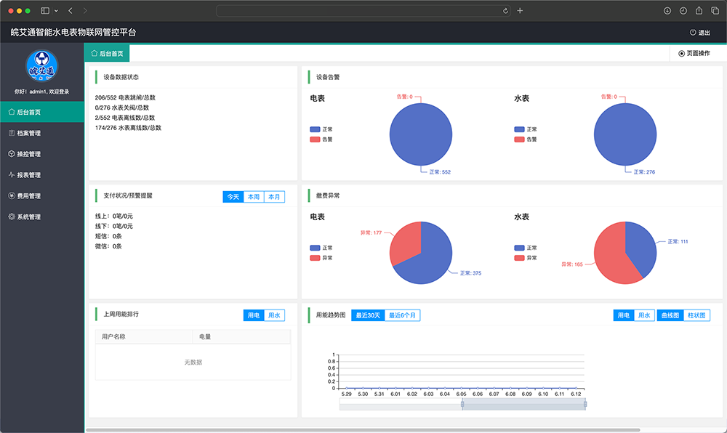Toggle energy ranking to 用水

click(x=274, y=315)
